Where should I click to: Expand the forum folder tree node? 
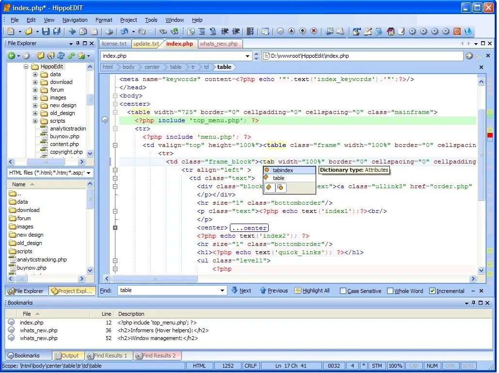click(x=35, y=90)
